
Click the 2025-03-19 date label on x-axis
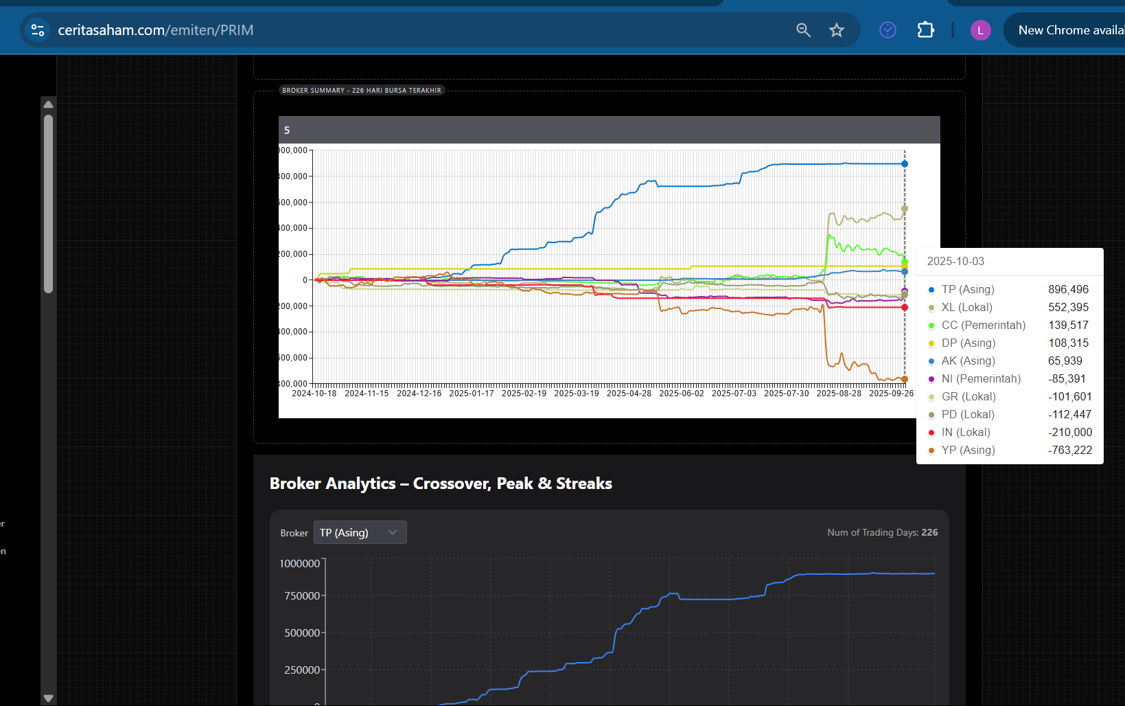576,394
